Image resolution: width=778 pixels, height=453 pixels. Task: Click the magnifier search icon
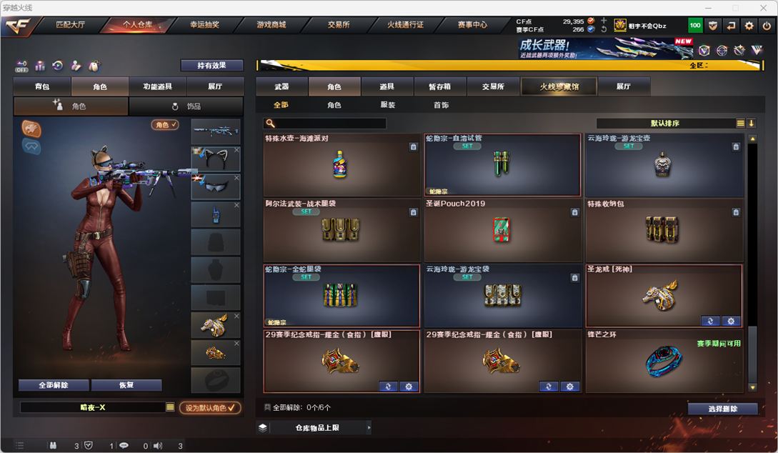coord(270,123)
